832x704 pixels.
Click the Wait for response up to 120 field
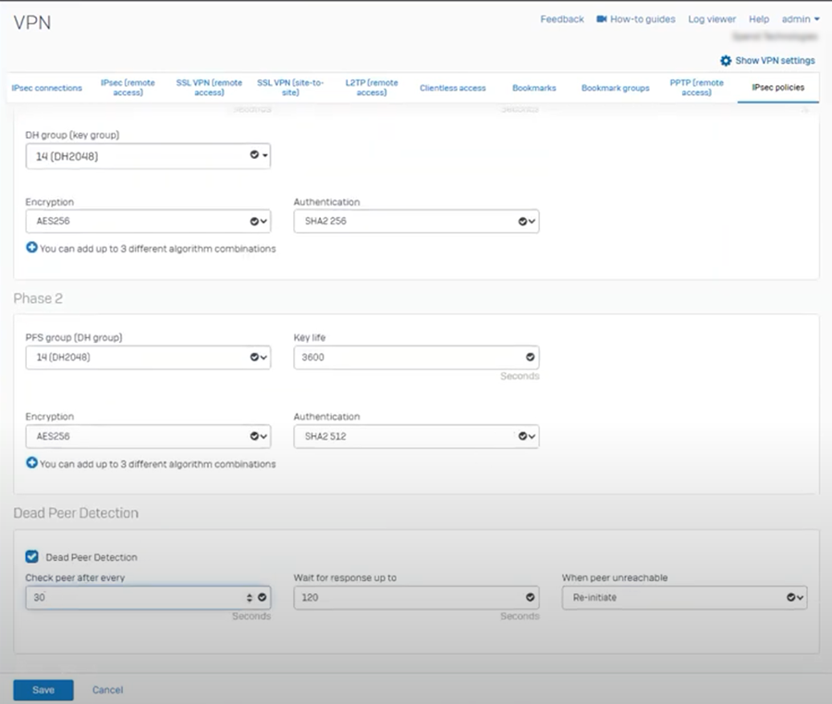417,598
